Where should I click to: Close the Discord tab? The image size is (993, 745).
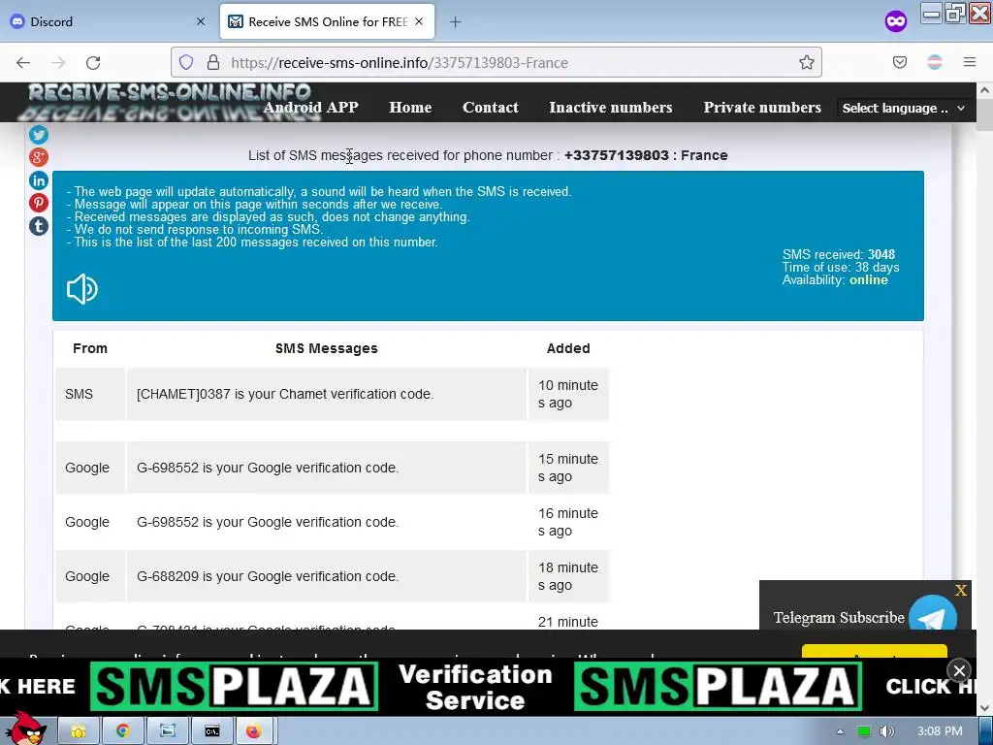click(201, 21)
